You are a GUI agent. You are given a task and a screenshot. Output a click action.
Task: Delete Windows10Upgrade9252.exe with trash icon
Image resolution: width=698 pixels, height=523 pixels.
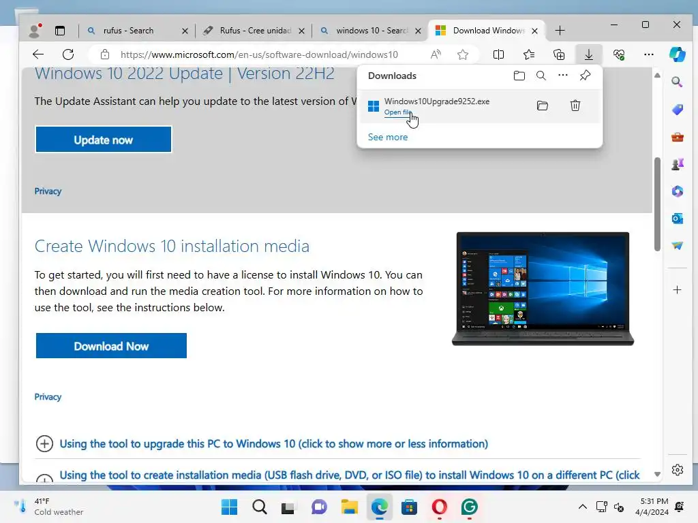(575, 106)
